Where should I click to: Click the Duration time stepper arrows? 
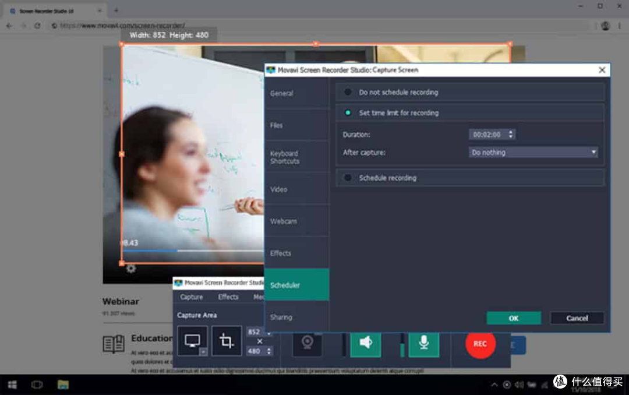pyautogui.click(x=511, y=134)
